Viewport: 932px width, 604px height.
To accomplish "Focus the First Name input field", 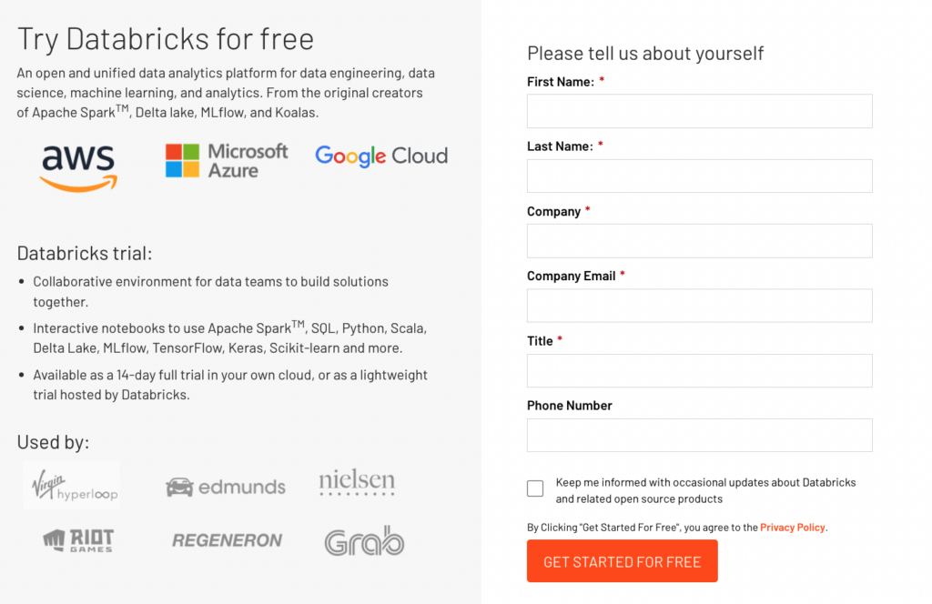I will [x=699, y=111].
